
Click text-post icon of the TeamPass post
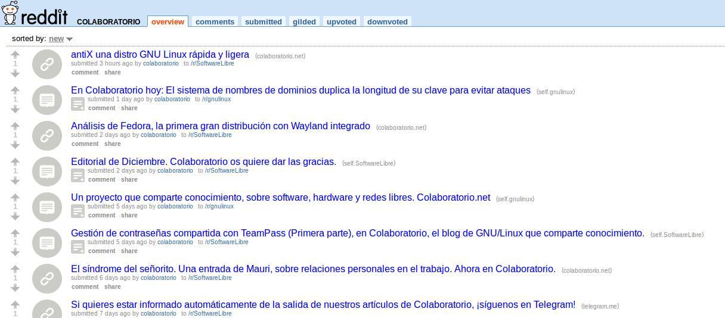coord(47,243)
